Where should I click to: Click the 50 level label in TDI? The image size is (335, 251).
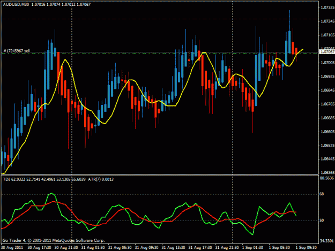tap(322, 220)
